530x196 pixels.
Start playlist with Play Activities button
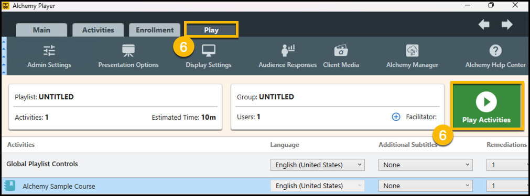(486, 106)
